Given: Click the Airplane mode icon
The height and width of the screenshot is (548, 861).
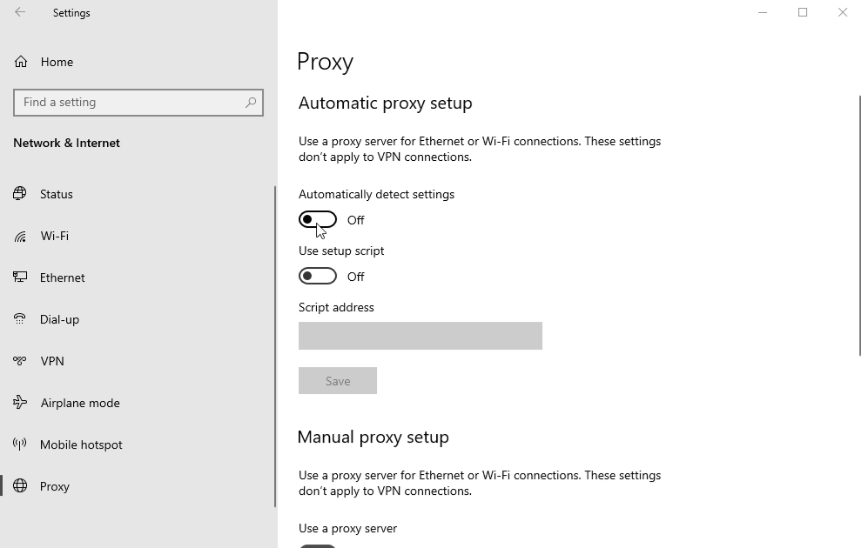Looking at the screenshot, I should tap(20, 403).
